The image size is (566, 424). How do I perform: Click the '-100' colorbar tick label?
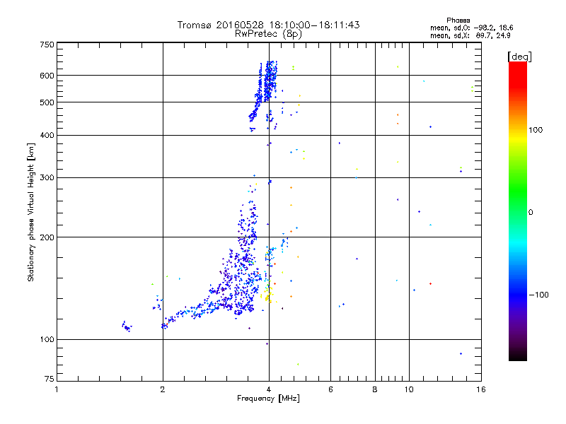538,295
